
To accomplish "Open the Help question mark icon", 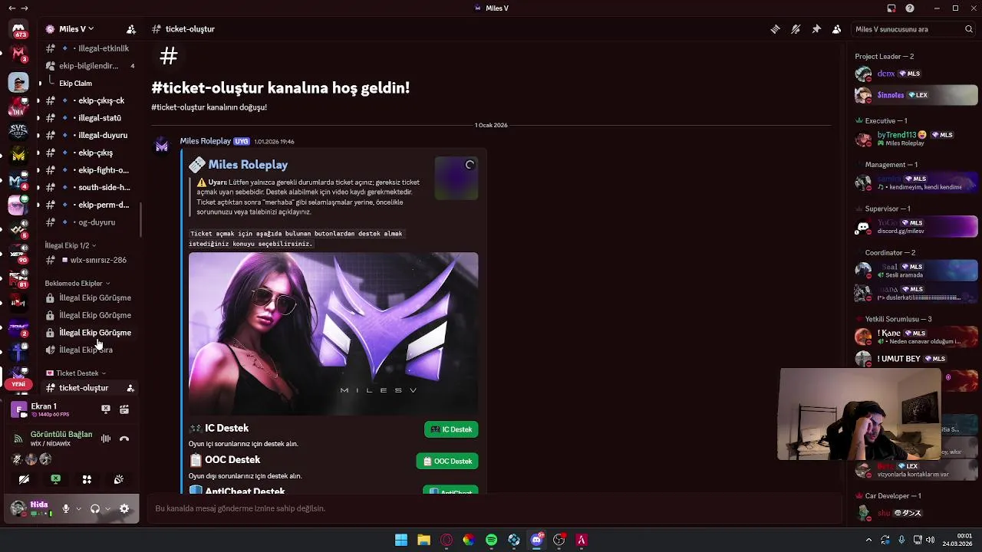I will click(910, 8).
